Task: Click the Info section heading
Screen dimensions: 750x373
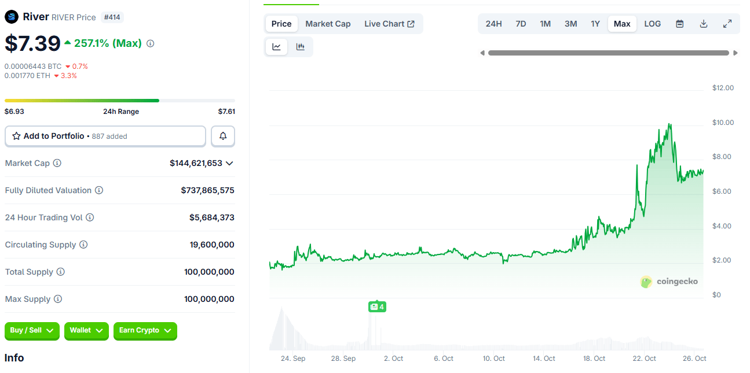Action: tap(14, 358)
